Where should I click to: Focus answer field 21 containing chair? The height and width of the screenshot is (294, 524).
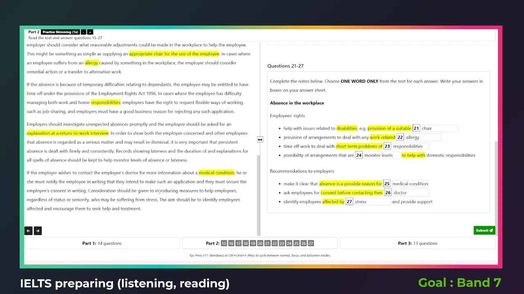[x=439, y=128]
